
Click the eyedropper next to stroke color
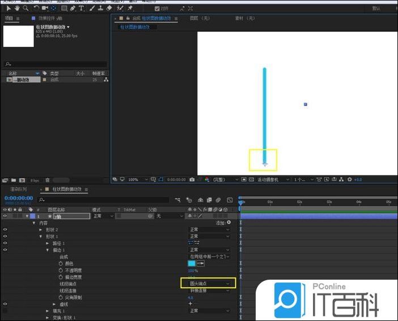coord(201,263)
